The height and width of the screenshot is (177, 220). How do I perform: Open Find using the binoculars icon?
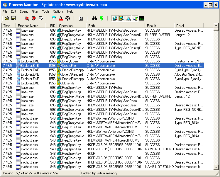coord(94,18)
